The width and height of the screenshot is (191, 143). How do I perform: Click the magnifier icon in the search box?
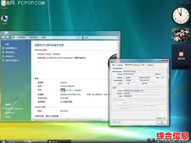(x=117, y=38)
